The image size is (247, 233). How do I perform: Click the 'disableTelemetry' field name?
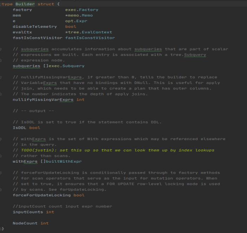[35, 27]
